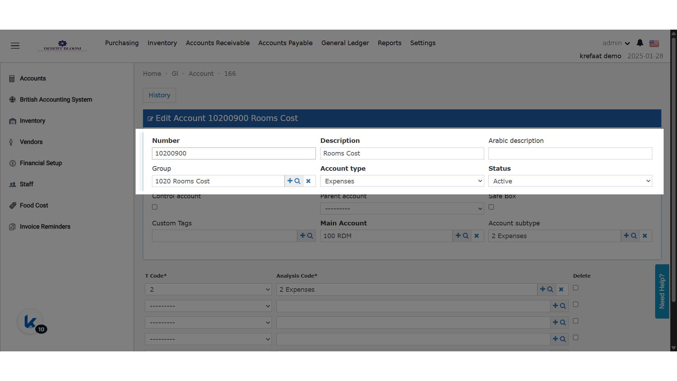The width and height of the screenshot is (677, 381).
Task: Open the hamburger sidebar menu
Action: click(x=15, y=46)
